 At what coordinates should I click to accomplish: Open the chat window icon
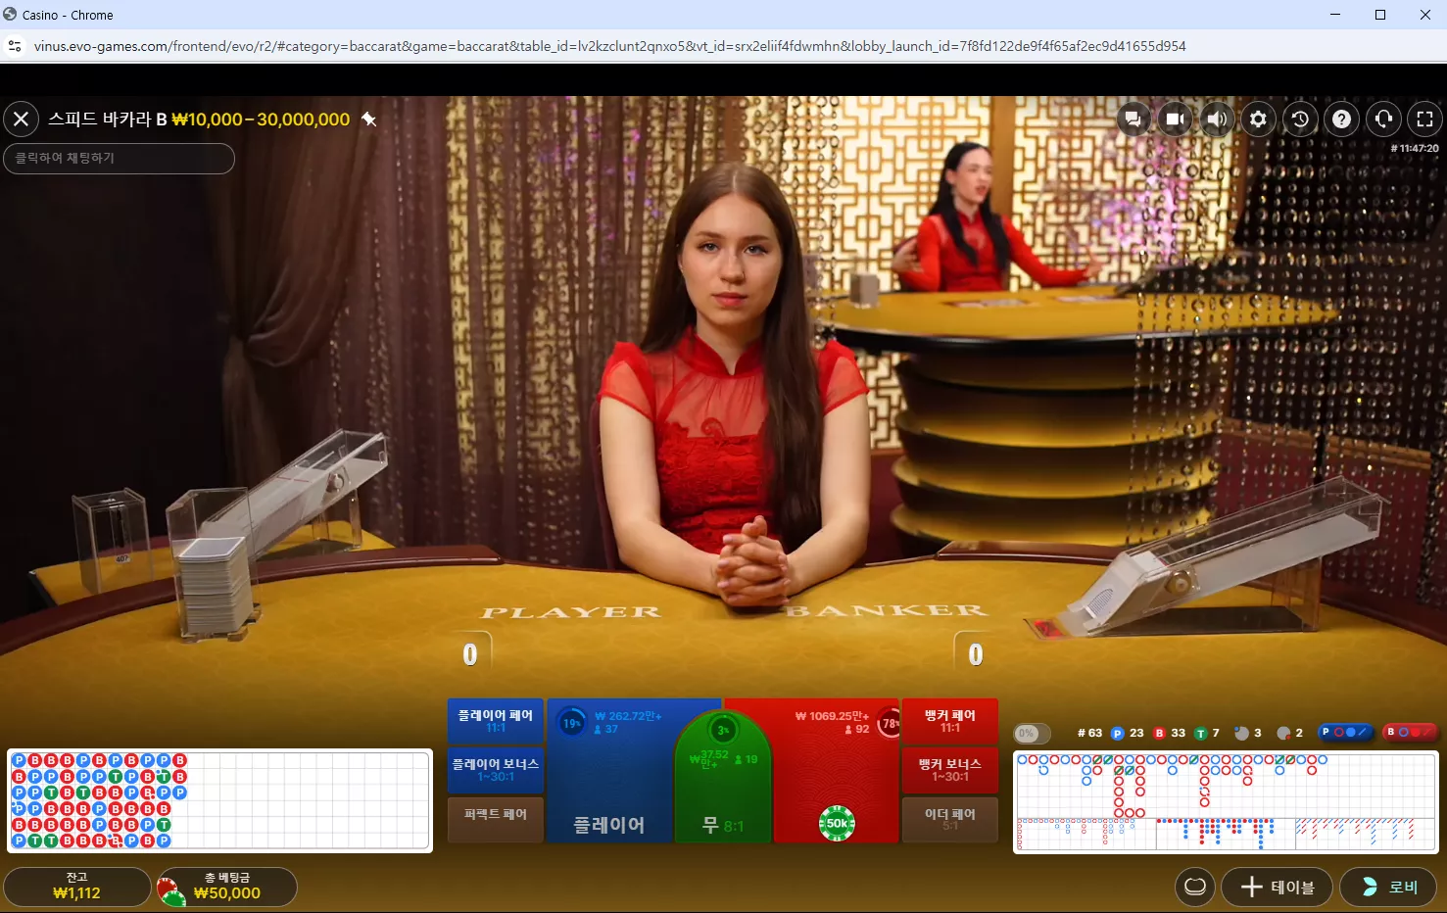coord(1133,120)
